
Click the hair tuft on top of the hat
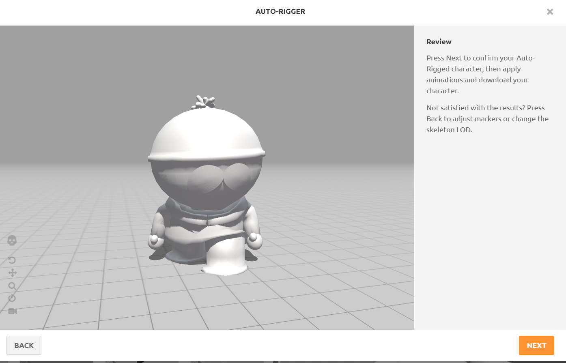(x=204, y=102)
